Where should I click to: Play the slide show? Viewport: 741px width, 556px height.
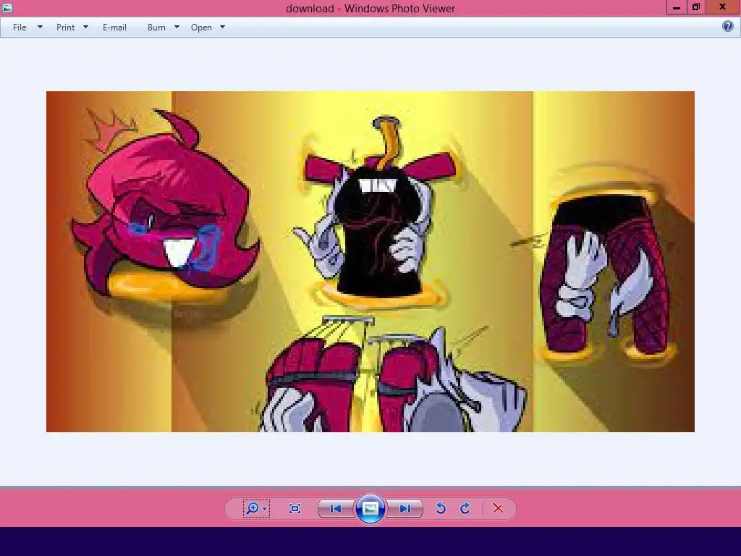click(x=370, y=508)
